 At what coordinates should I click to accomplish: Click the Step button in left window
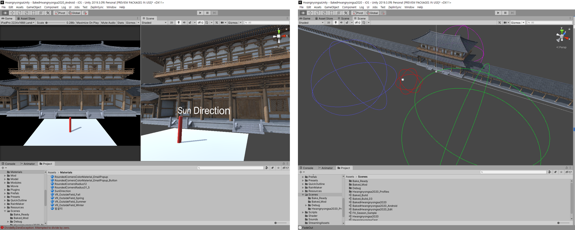click(215, 13)
